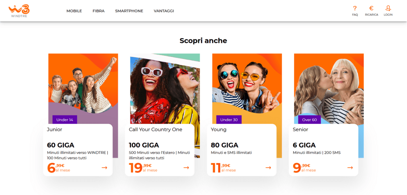
Task: Click the Junior kids group photo
Action: point(83,84)
